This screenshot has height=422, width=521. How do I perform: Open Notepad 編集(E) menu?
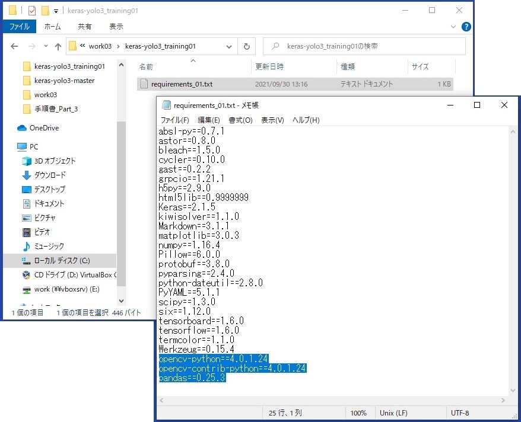click(209, 120)
